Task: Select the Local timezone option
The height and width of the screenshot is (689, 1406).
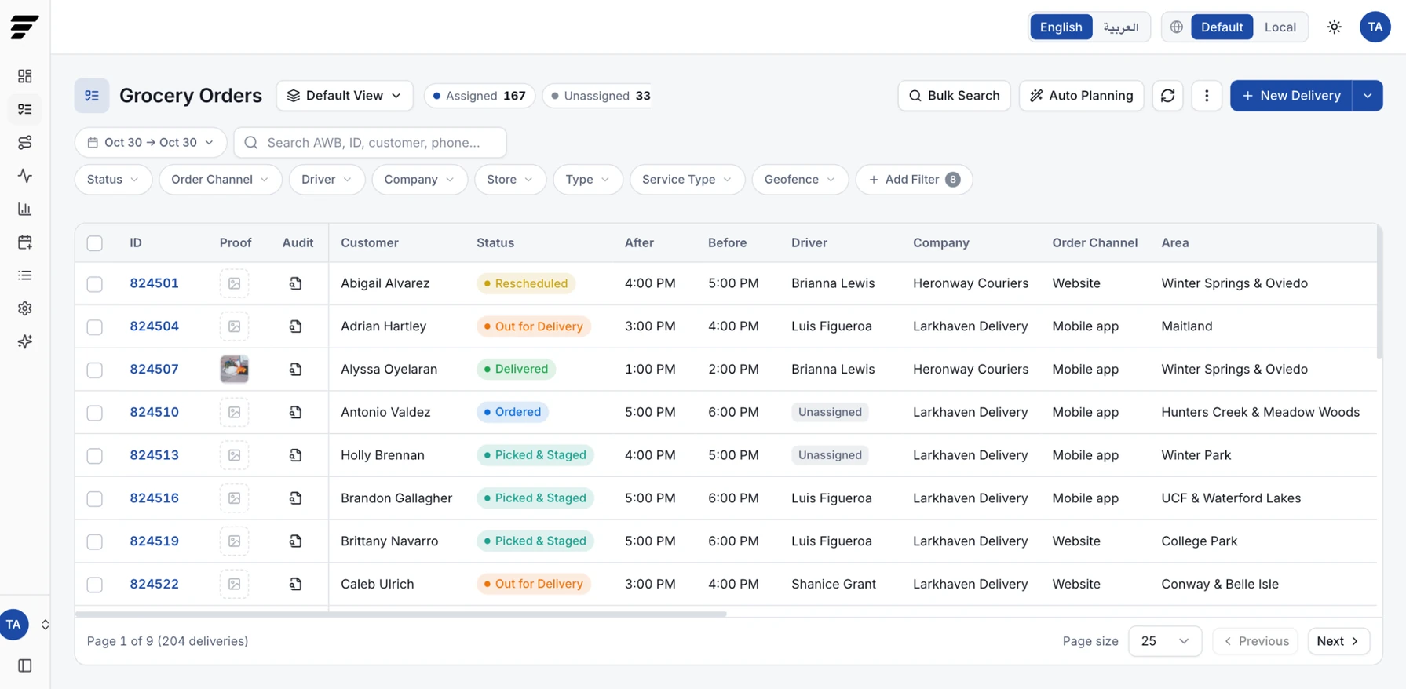Action: click(1280, 27)
